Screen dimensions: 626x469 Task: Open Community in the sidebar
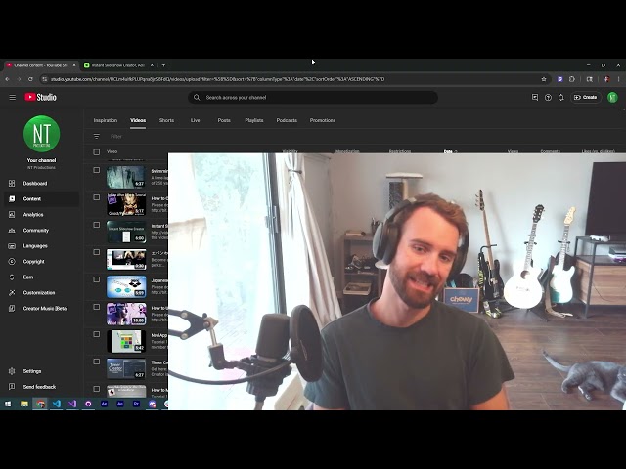coord(35,231)
